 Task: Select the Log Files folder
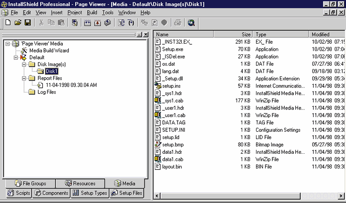pyautogui.click(x=47, y=92)
